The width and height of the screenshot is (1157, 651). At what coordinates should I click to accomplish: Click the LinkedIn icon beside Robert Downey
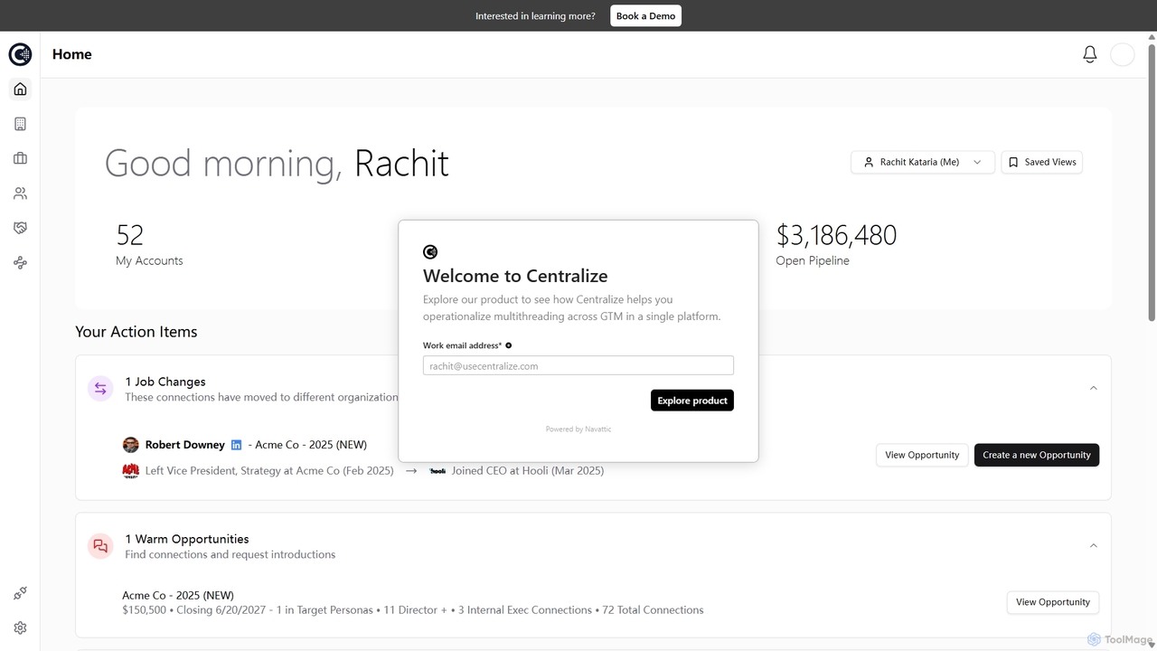pos(236,445)
